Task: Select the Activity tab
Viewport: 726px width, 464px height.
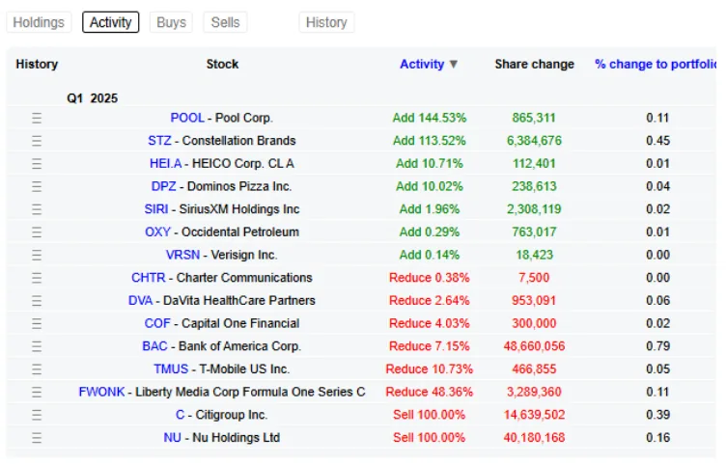Action: pyautogui.click(x=111, y=22)
